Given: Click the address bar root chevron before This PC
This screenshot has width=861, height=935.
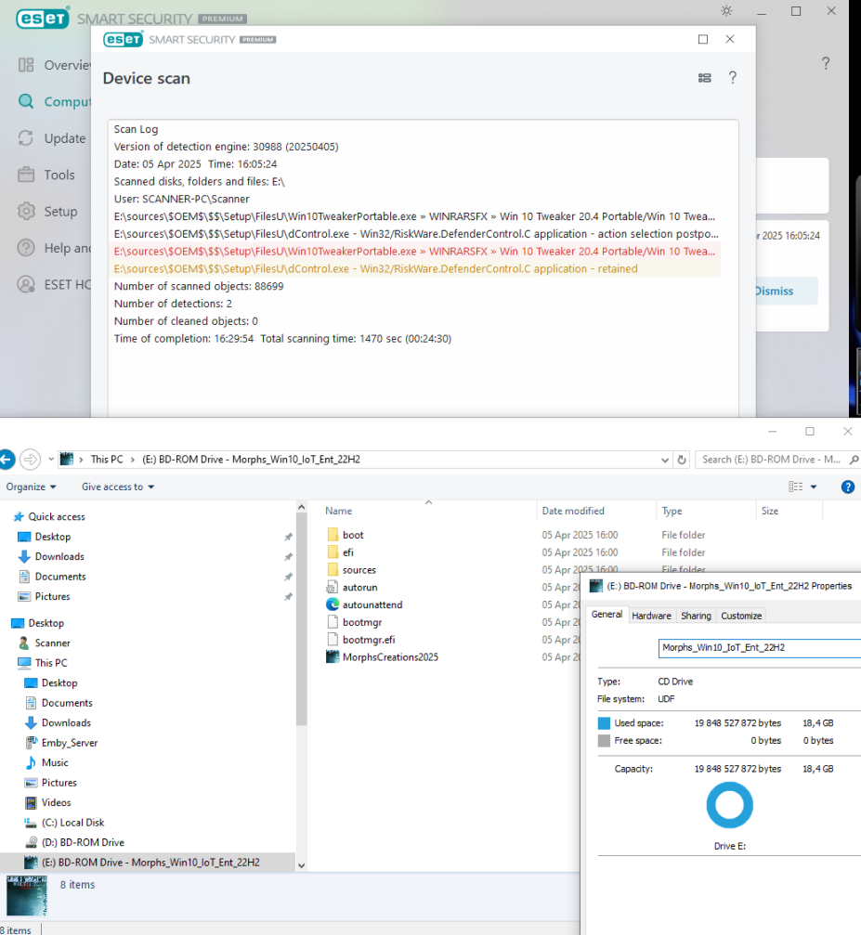Looking at the screenshot, I should [81, 460].
